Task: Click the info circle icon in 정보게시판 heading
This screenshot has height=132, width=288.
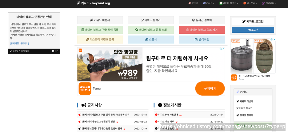Action: [160, 105]
